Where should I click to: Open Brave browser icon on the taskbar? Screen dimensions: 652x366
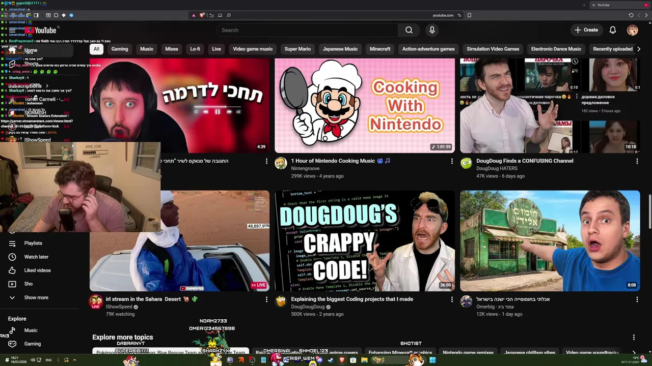342,360
